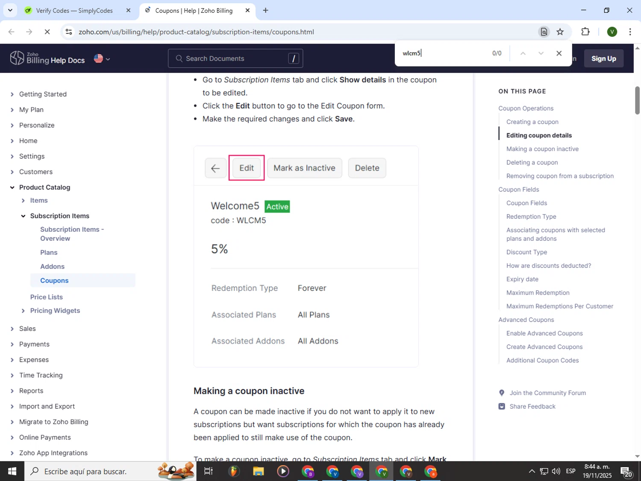Jump to Deleting a coupon section

[x=532, y=162]
